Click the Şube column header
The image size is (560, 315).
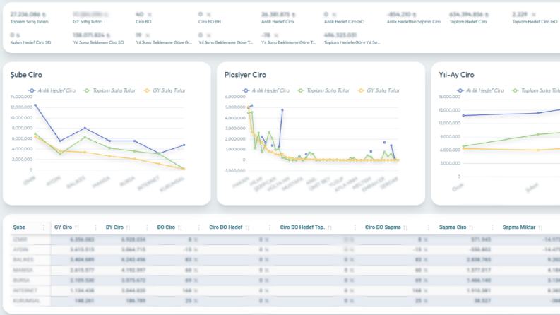(19, 227)
